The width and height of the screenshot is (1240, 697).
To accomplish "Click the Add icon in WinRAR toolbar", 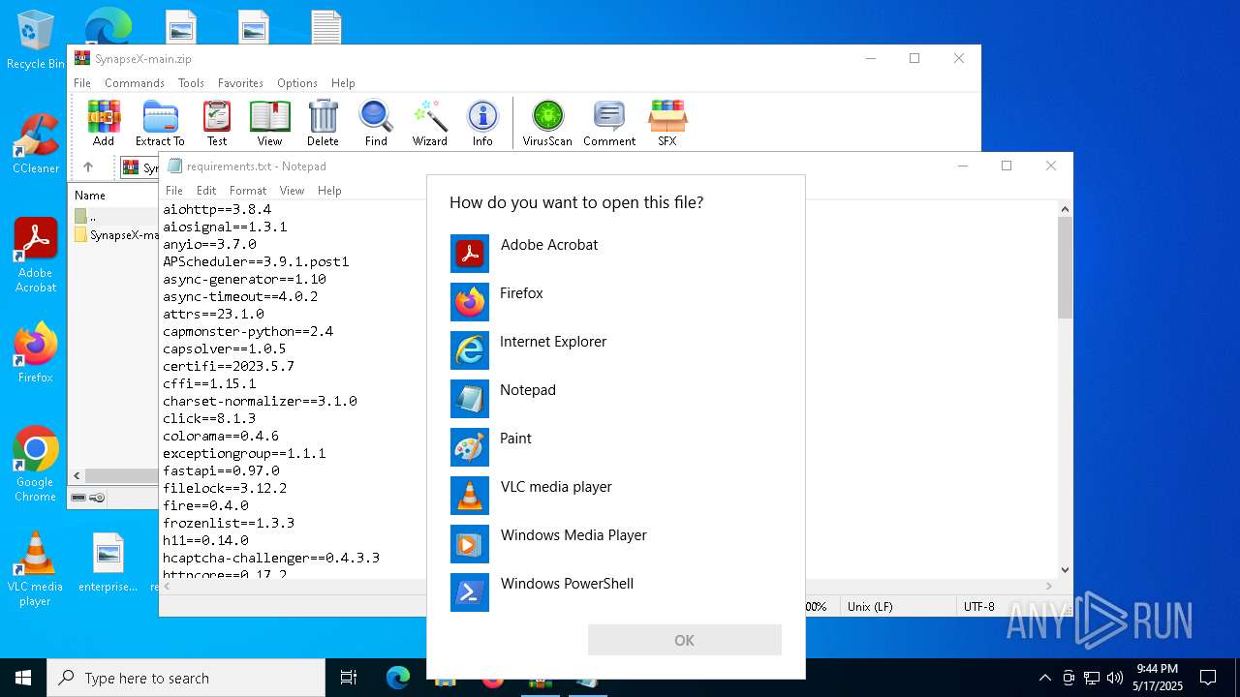I will click(x=104, y=123).
